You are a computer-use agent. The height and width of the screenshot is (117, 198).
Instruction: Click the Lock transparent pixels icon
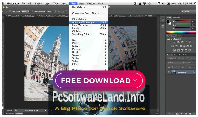click(x=172, y=67)
